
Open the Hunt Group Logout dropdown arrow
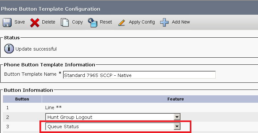(x=177, y=117)
